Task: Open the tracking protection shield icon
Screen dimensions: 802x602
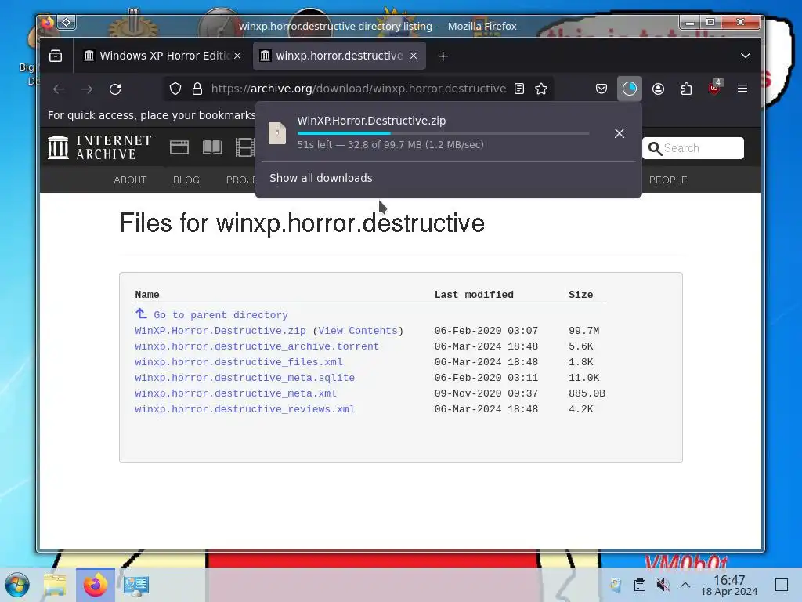Action: 175,89
